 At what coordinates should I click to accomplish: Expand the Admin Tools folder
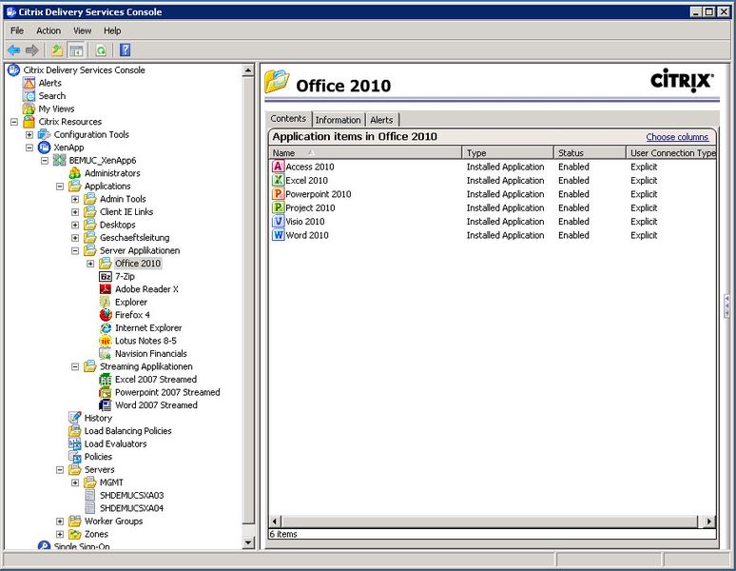click(x=75, y=199)
